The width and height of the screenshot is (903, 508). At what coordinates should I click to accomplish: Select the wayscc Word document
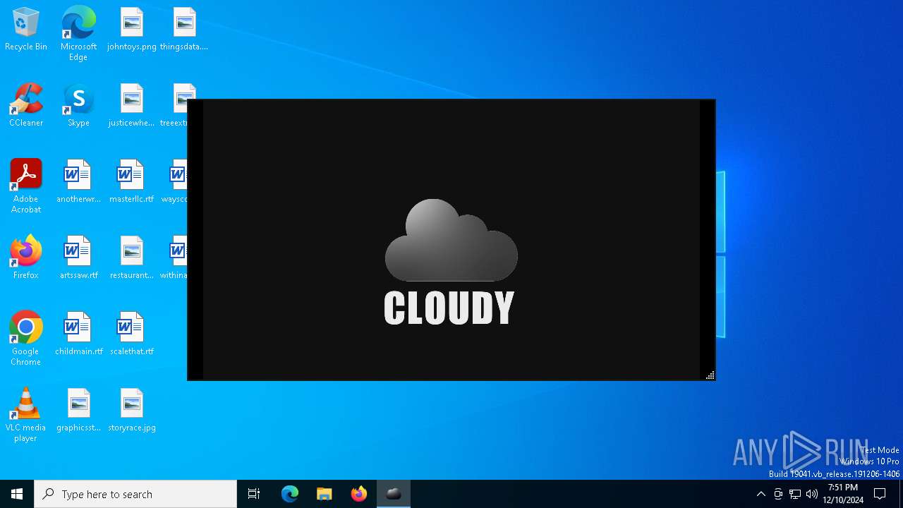(174, 182)
